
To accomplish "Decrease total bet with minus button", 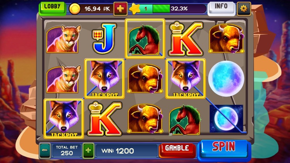I will (x=45, y=151).
